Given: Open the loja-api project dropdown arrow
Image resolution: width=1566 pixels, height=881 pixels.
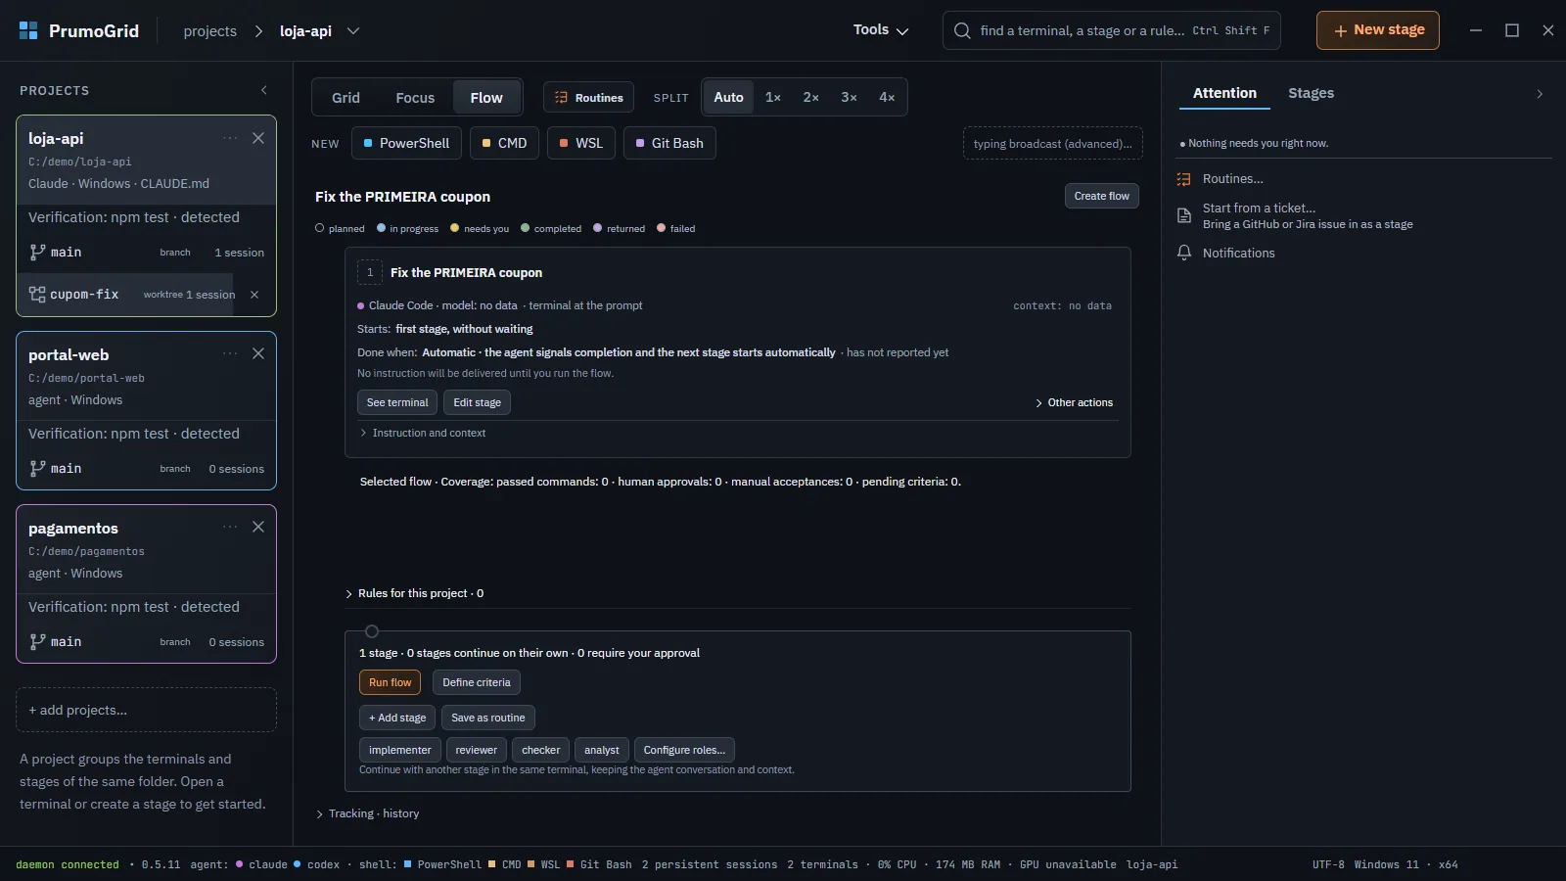Looking at the screenshot, I should pos(353,30).
